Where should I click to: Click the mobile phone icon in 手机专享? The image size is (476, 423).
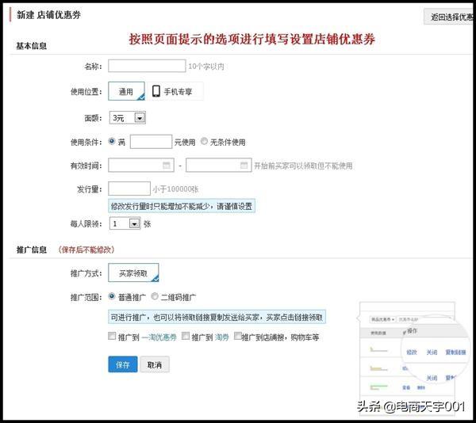156,92
